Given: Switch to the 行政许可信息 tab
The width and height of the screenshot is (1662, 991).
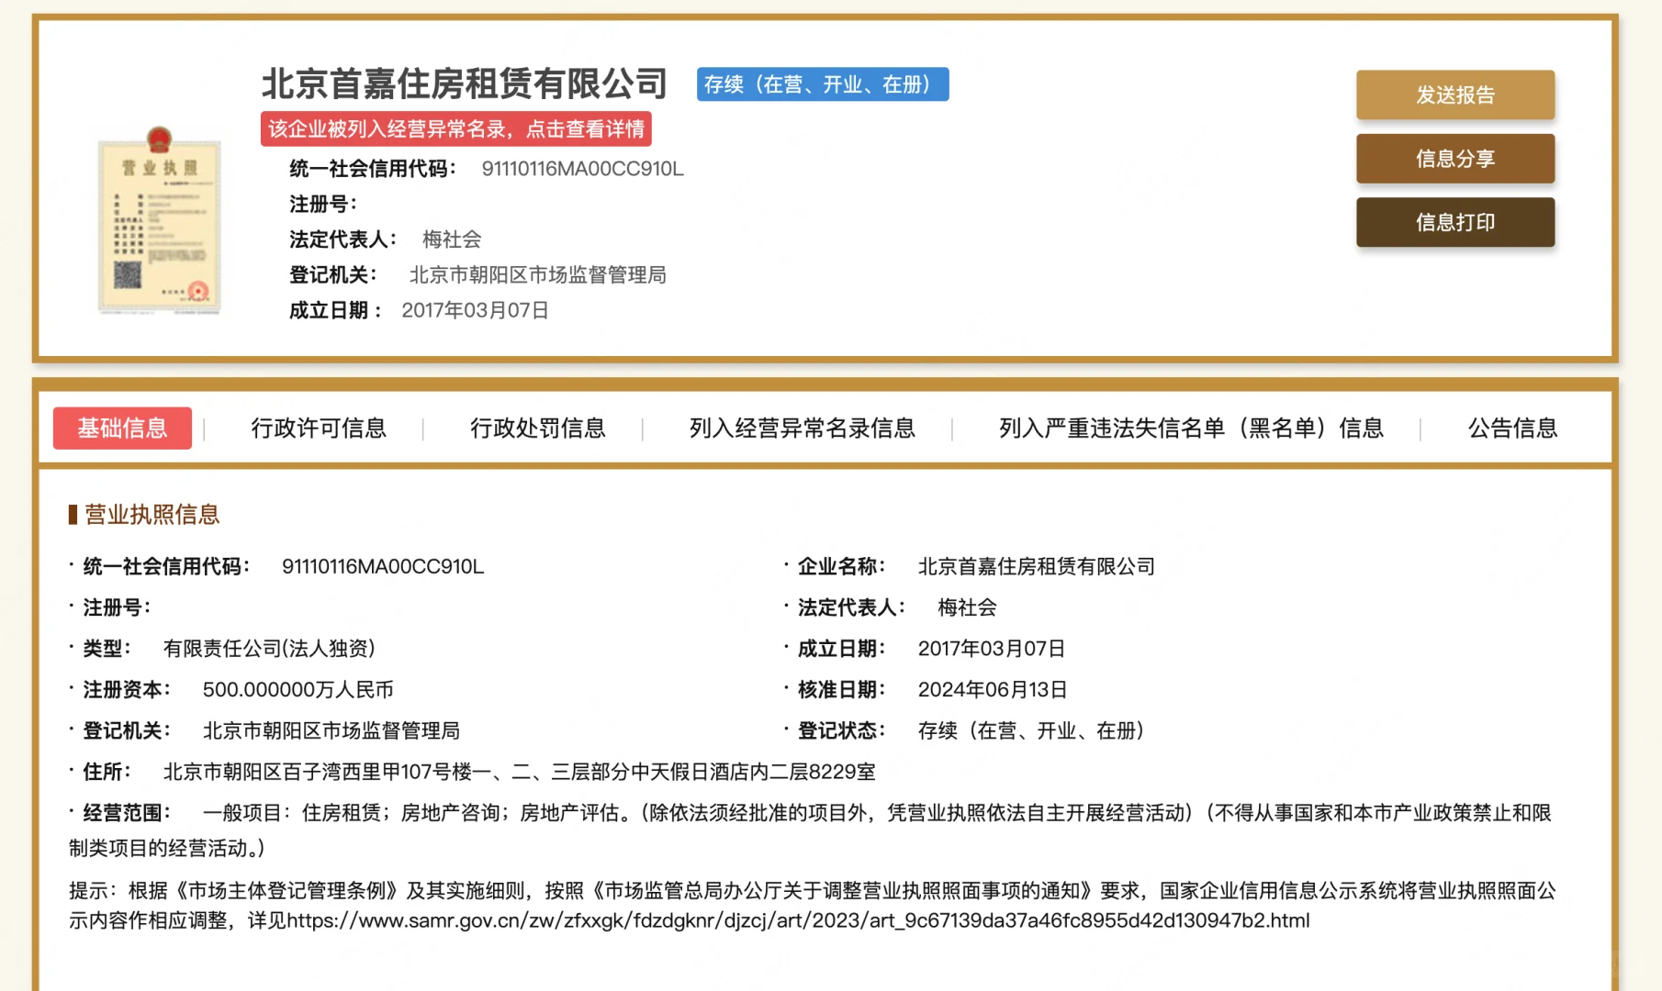Looking at the screenshot, I should click(x=319, y=428).
